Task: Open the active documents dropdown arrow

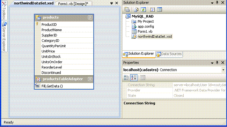Action: pyautogui.click(x=111, y=3)
